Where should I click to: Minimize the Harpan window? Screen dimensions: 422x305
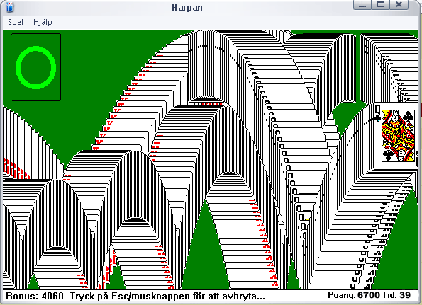(362, 5)
